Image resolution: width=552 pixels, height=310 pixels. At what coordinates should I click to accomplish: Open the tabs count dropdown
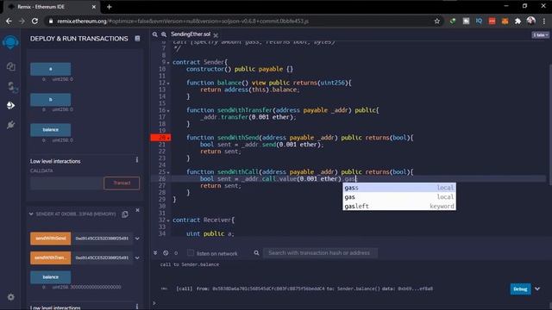tap(541, 34)
